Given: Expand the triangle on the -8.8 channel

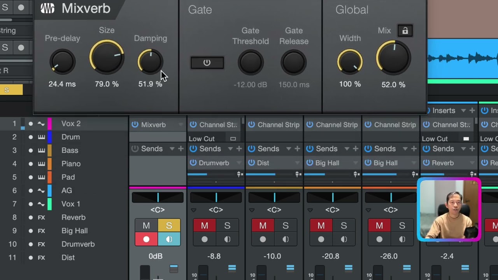Looking at the screenshot, I should [193, 210].
